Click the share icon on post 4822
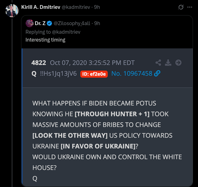The height and width of the screenshot is (187, 198). (158, 63)
